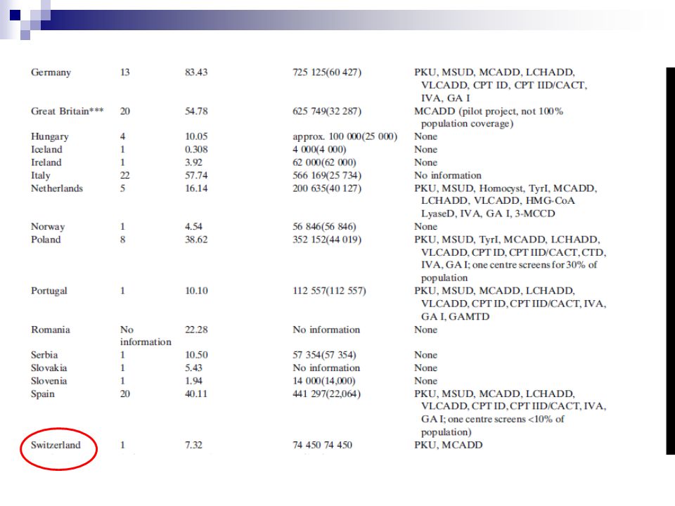Click Serbia's population '10.50'

pos(196,355)
